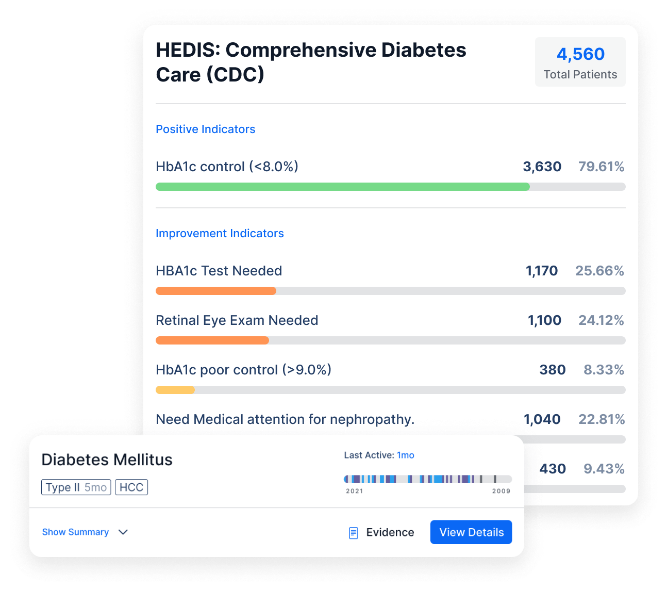Click the HEDIS Comprehensive Diabetes Care heading

(x=311, y=62)
